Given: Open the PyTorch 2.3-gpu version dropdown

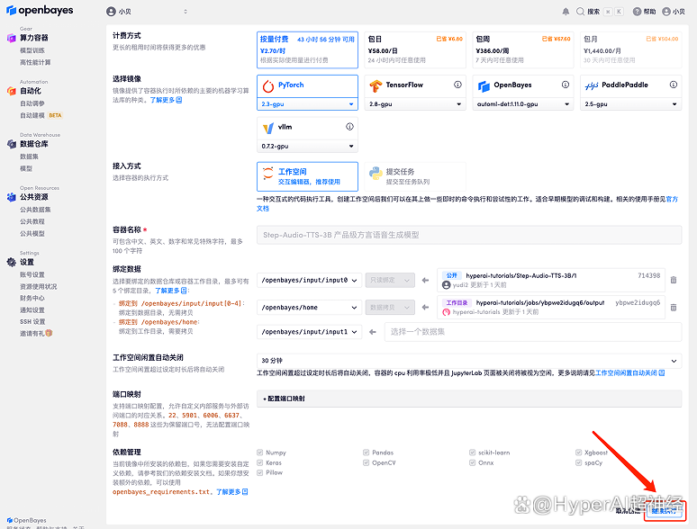Looking at the screenshot, I should [308, 104].
